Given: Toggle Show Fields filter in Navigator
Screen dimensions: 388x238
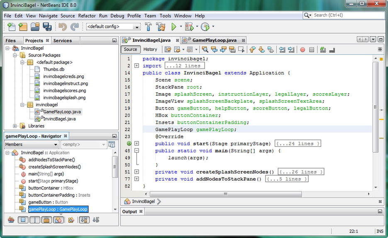Looking at the screenshot, I should 23,220.
